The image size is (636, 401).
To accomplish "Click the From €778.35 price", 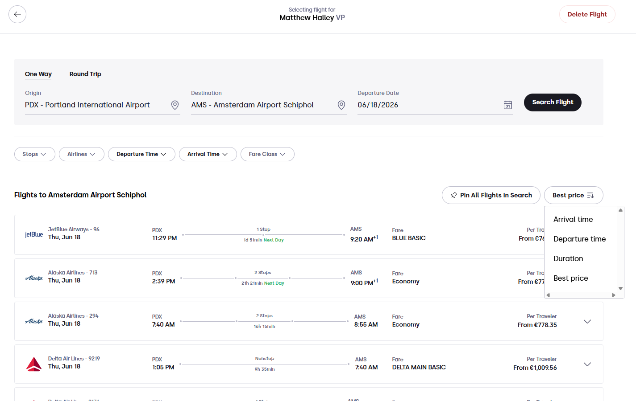I will coord(537,325).
